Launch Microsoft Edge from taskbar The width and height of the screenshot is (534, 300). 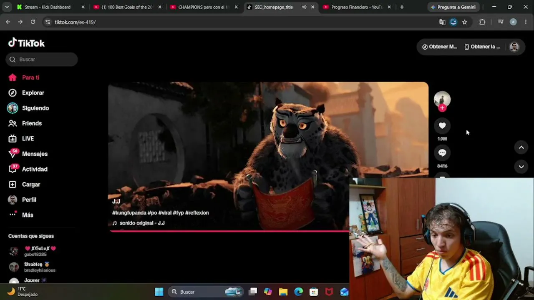298,292
